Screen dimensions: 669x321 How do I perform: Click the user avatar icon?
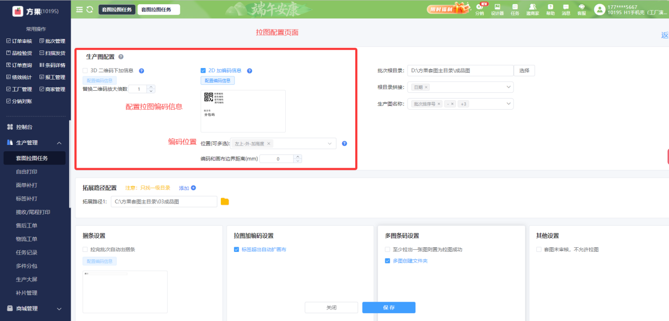tap(599, 9)
